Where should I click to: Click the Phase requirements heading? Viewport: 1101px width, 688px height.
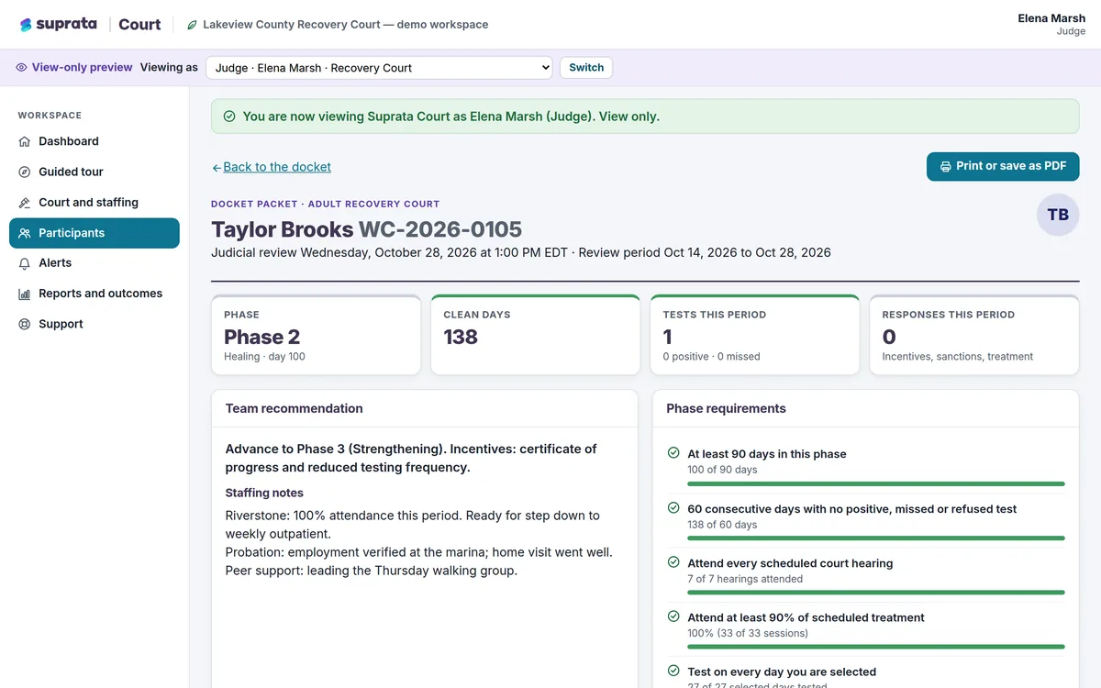726,408
